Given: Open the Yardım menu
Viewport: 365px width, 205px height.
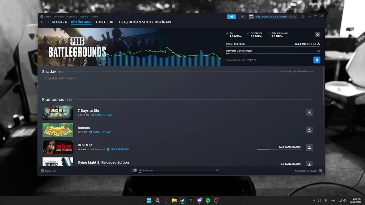Looking at the screenshot, I should point(95,17).
